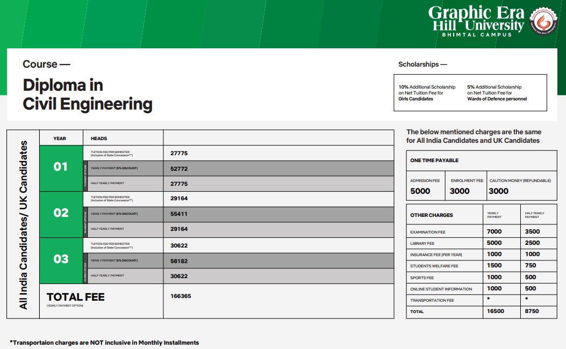Click the vertical All India Candidates/UK Candidates label
This screenshot has width=566, height=349.
pyautogui.click(x=23, y=225)
